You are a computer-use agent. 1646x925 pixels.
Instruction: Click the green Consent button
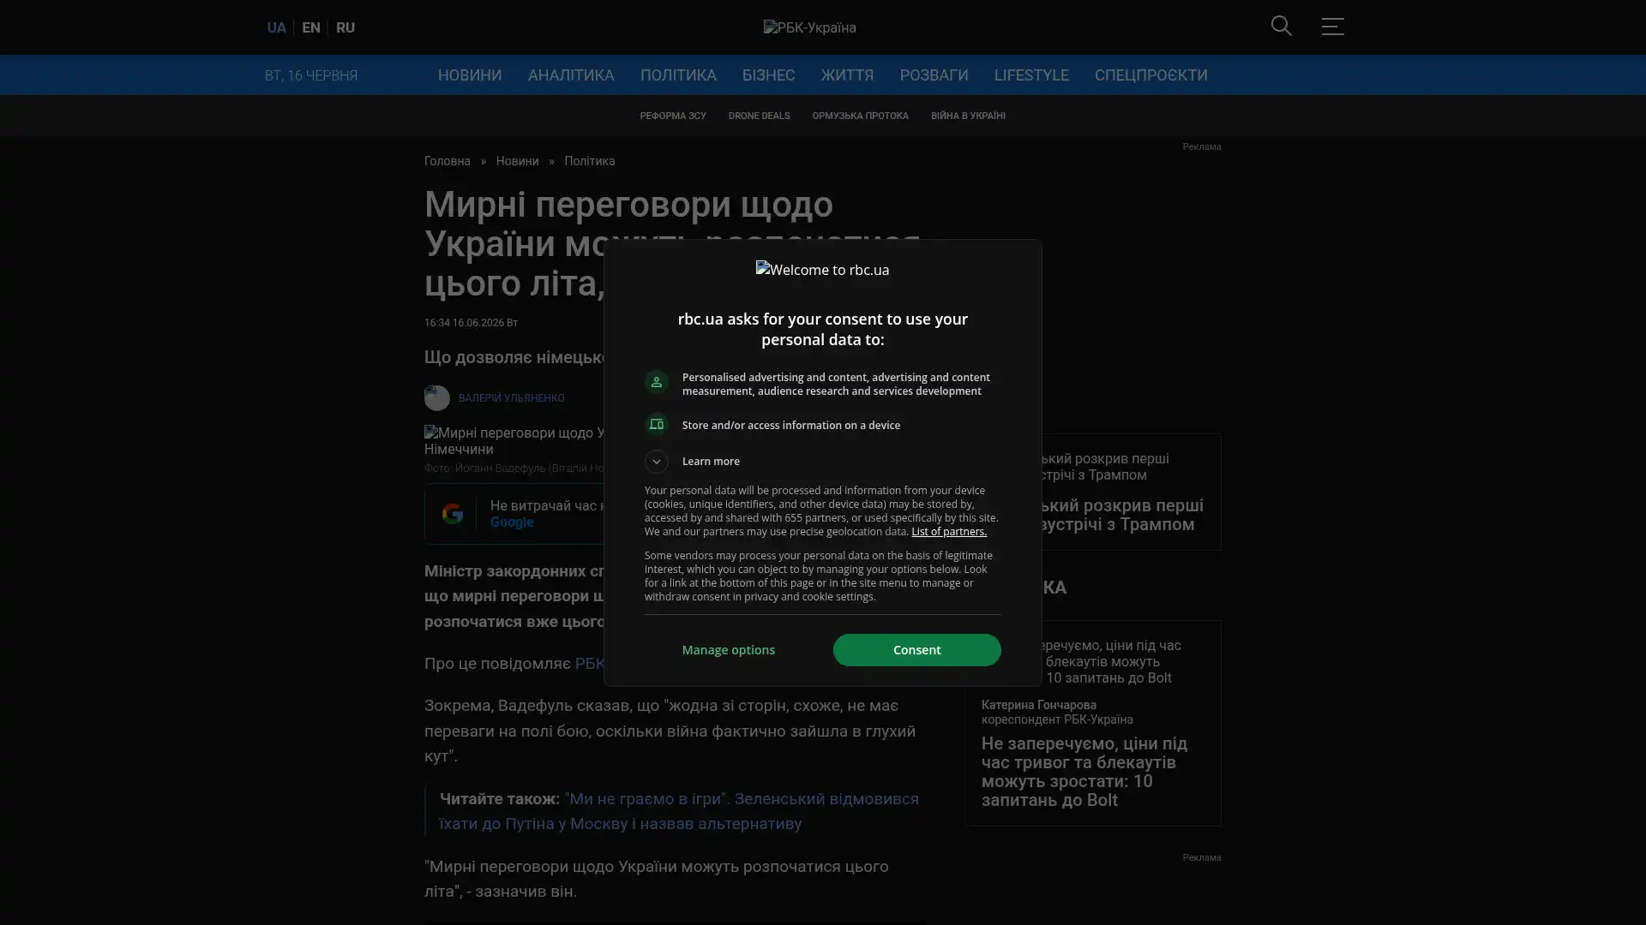916,650
